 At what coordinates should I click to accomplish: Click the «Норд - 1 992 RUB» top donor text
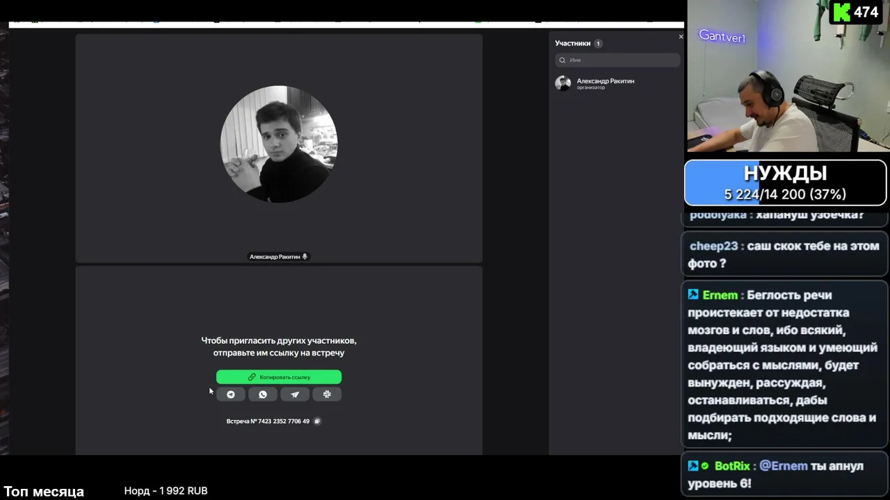tap(165, 491)
